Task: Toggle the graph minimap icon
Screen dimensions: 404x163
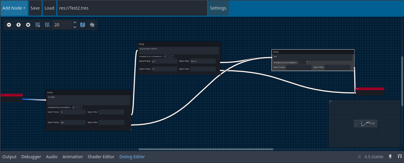Action: 83,25
